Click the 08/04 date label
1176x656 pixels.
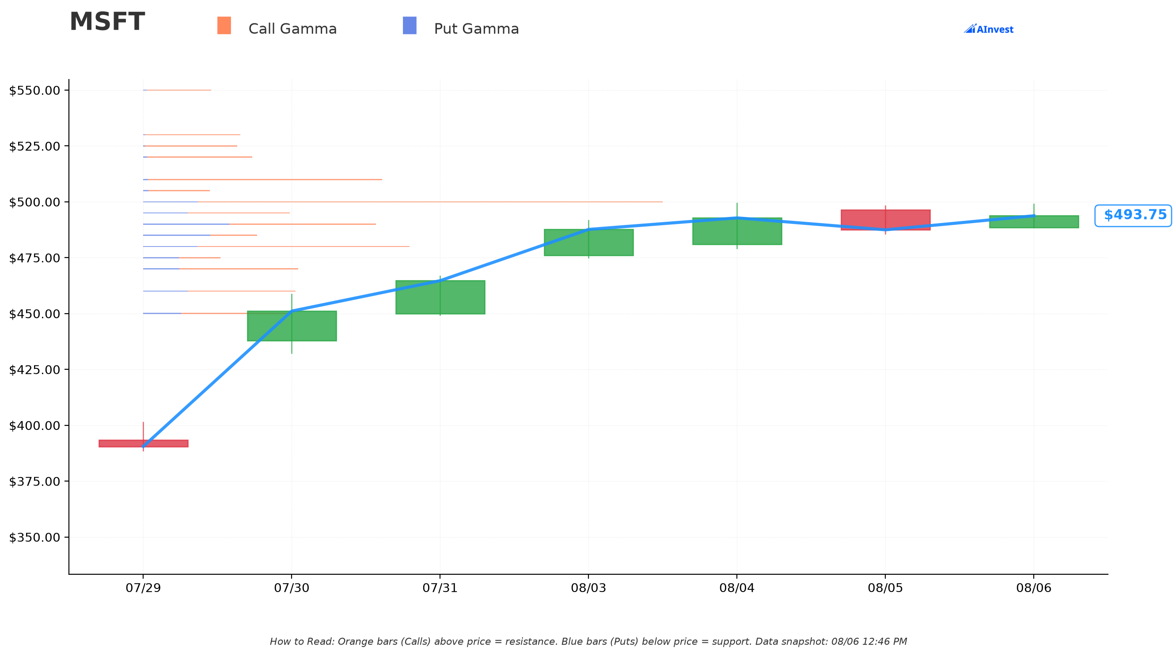click(737, 588)
